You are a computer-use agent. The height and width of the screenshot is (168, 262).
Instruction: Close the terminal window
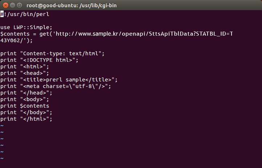[x=5, y=5]
